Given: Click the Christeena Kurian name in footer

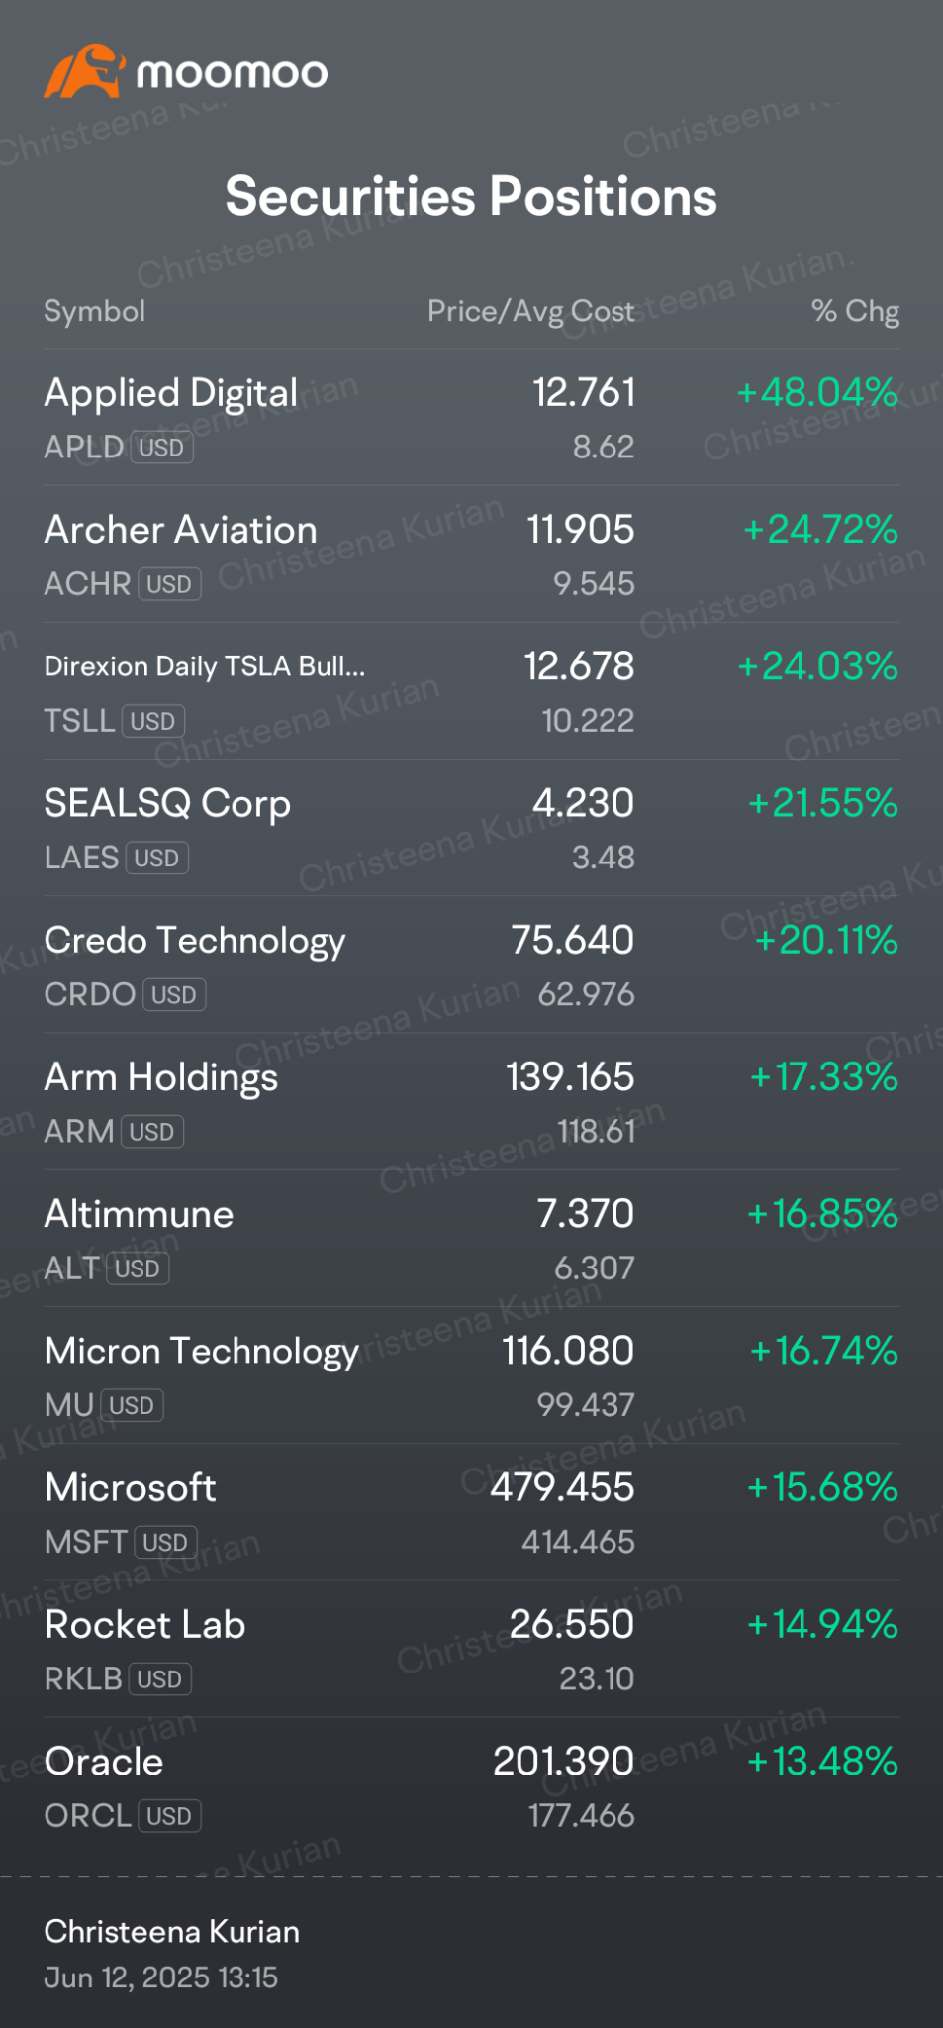Looking at the screenshot, I should point(172,1931).
